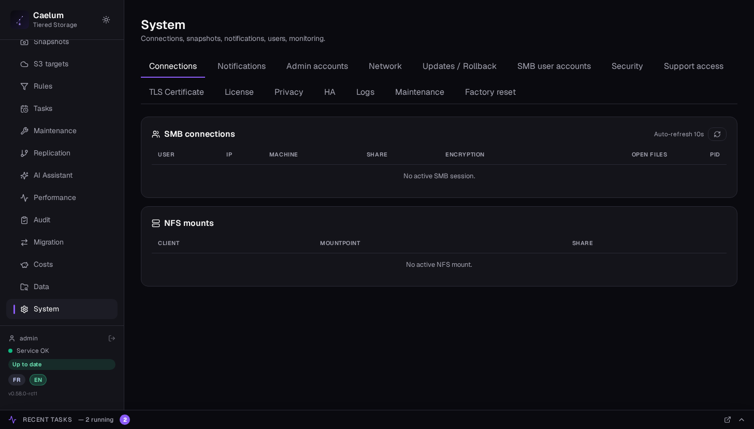Click the RECENT TASKS label
The height and width of the screenshot is (429, 754).
47,420
